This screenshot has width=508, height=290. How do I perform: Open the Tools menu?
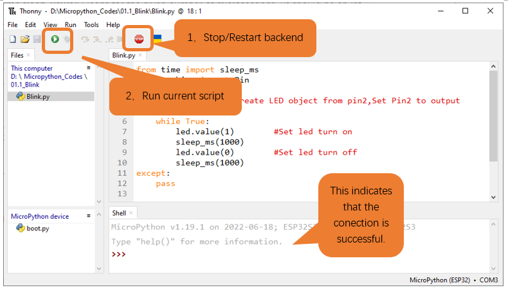(x=91, y=24)
